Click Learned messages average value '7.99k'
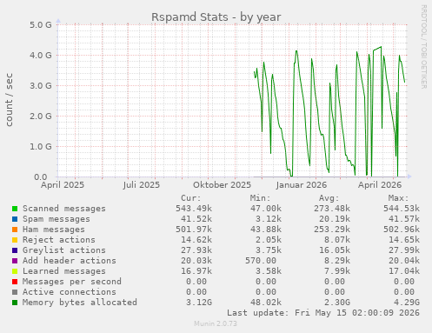Screen dimensions: 432x333 (337, 271)
